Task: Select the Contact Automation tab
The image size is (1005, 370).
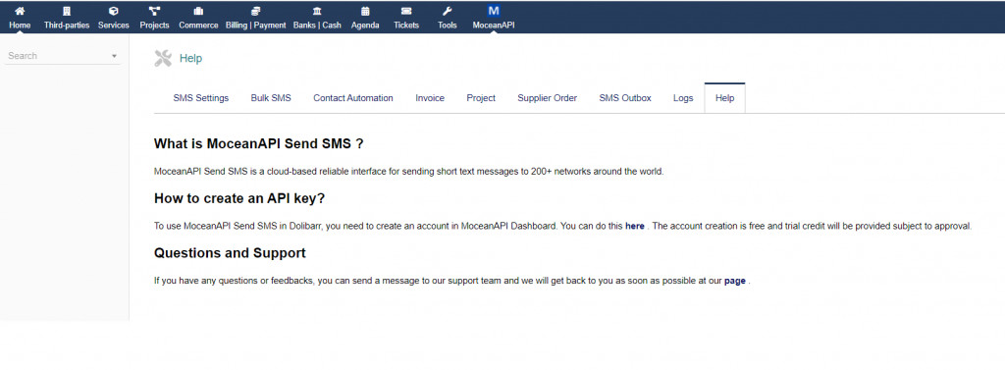Action: tap(353, 98)
